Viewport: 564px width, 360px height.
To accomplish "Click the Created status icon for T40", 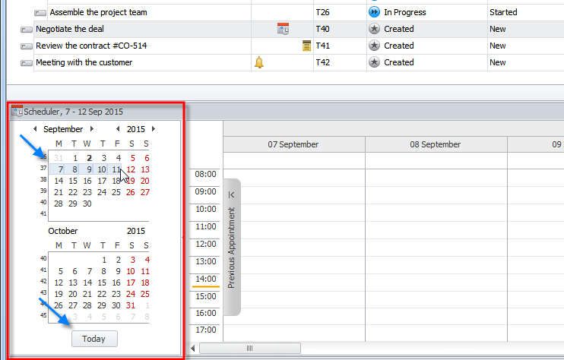I will pos(374,29).
